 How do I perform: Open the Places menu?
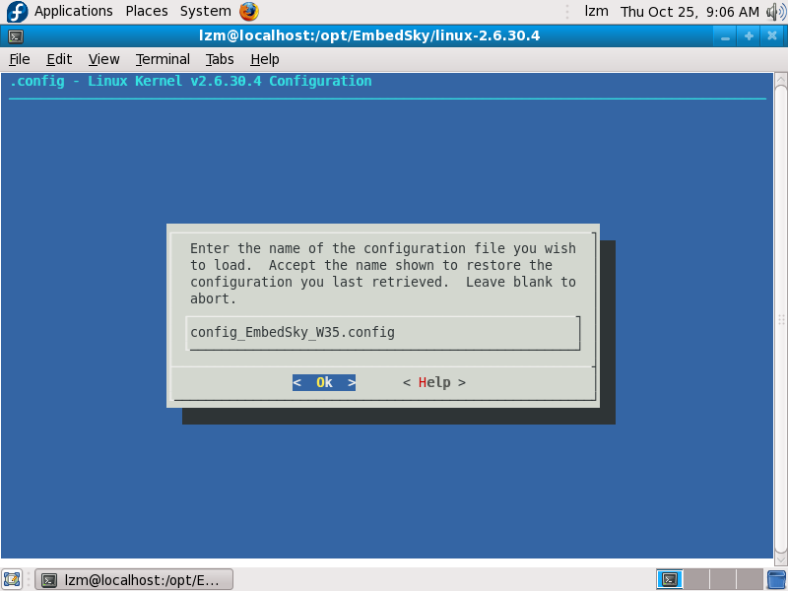(147, 12)
